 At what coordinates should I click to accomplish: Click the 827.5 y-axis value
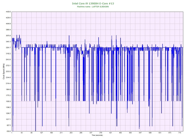(9, 125)
